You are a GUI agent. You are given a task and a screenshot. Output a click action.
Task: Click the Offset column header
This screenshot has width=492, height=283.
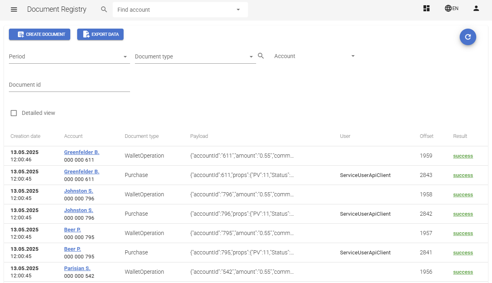coord(426,136)
